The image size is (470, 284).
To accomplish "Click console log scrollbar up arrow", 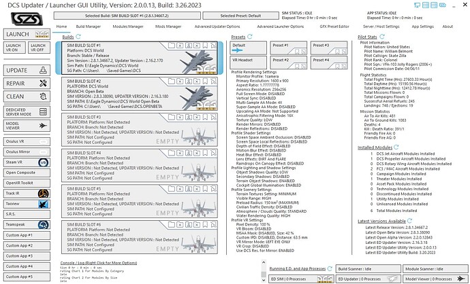I will tap(264, 262).
